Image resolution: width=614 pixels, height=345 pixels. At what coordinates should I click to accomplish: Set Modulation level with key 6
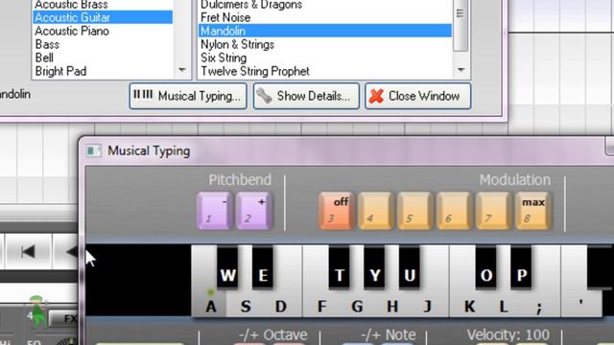click(x=454, y=211)
